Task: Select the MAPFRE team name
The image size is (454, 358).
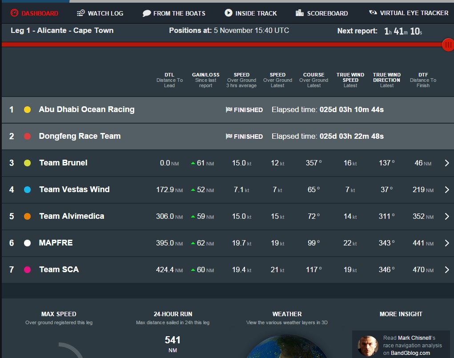Action: click(56, 243)
